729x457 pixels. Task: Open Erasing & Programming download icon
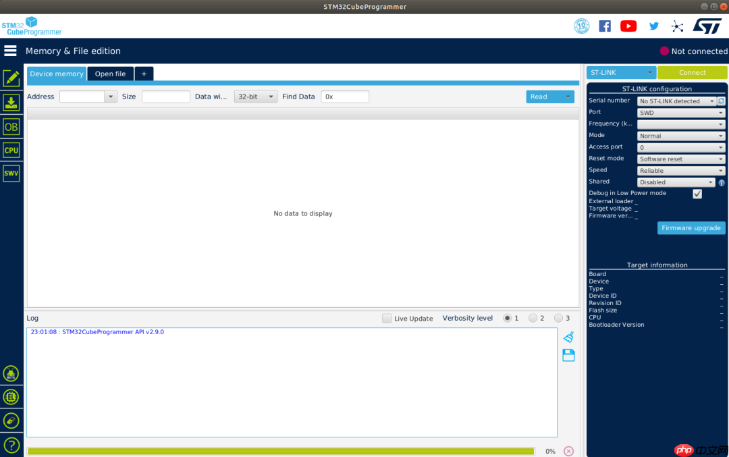coord(11,103)
